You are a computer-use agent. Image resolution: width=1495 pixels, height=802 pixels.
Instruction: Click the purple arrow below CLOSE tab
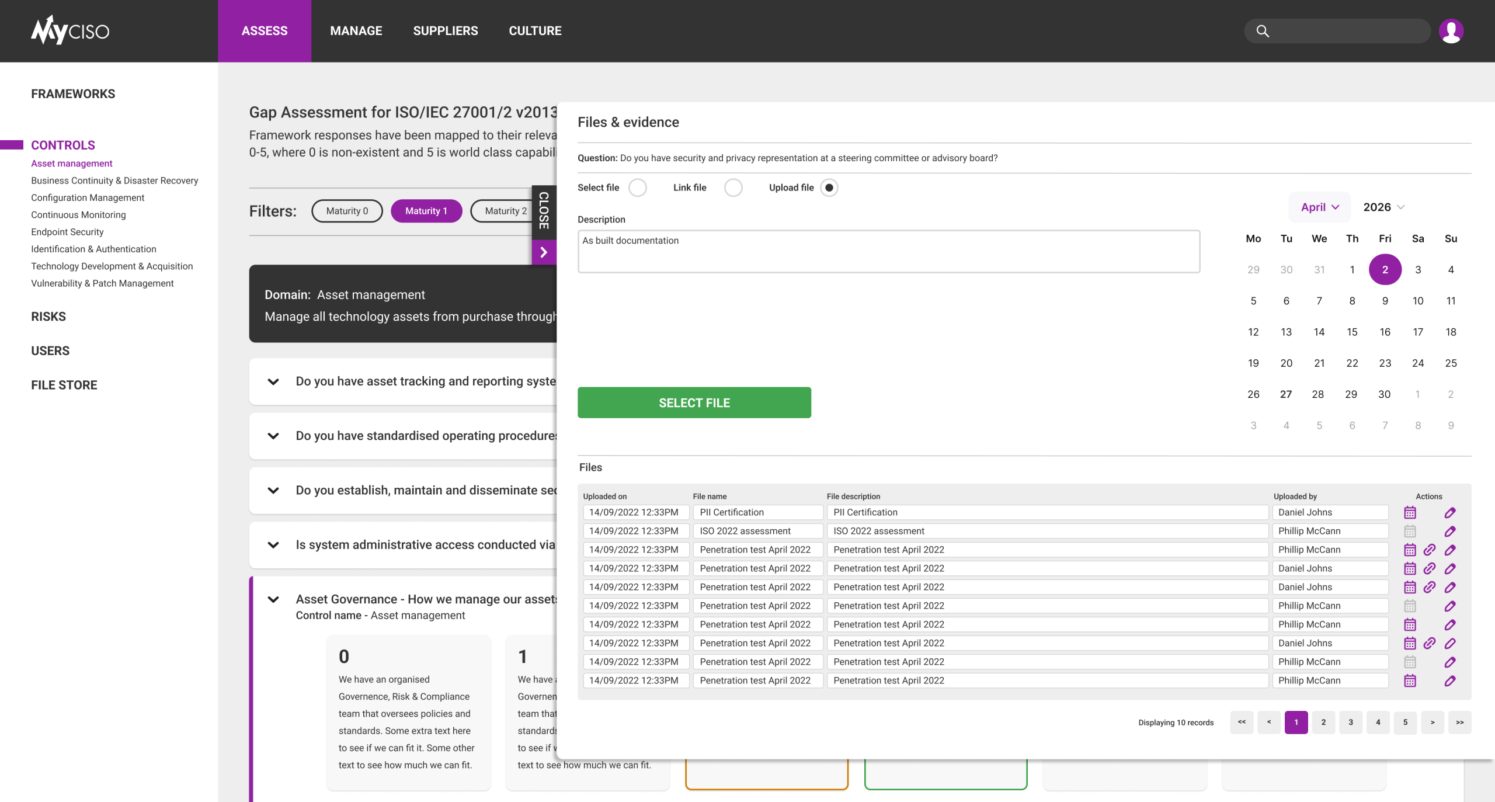[x=544, y=252]
